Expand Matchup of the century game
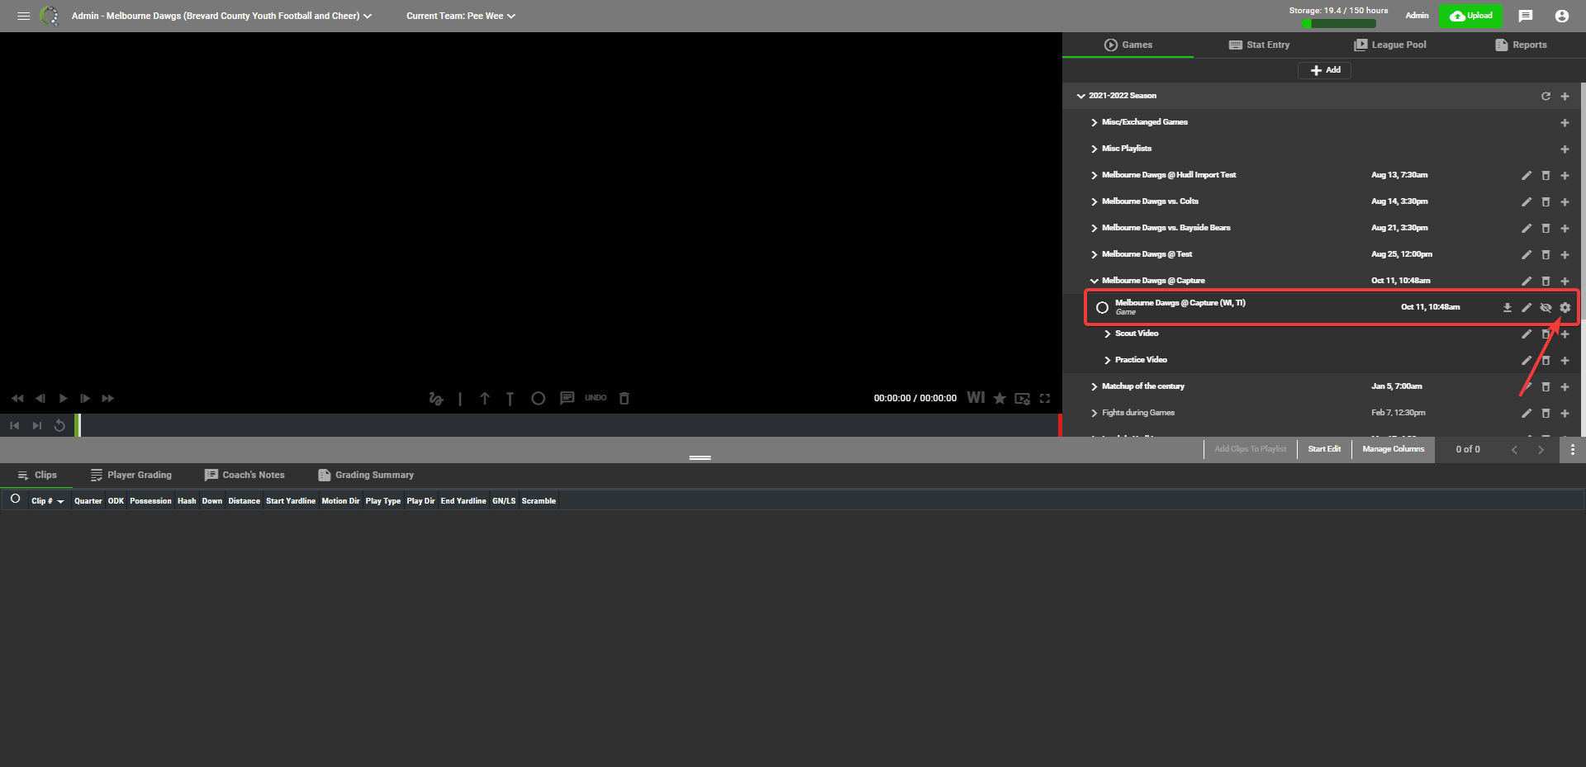Image resolution: width=1586 pixels, height=767 pixels. click(1094, 386)
